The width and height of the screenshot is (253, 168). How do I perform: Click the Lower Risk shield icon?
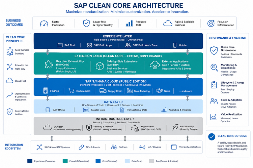pyautogui.click(x=86, y=23)
